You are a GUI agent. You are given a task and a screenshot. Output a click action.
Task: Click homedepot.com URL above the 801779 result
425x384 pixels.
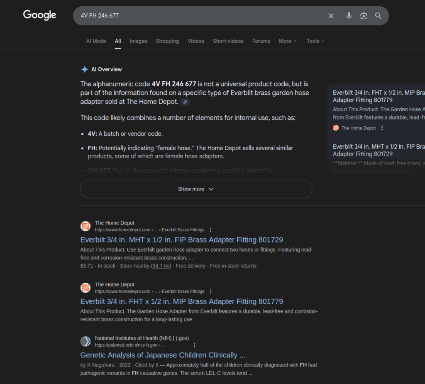(x=149, y=291)
